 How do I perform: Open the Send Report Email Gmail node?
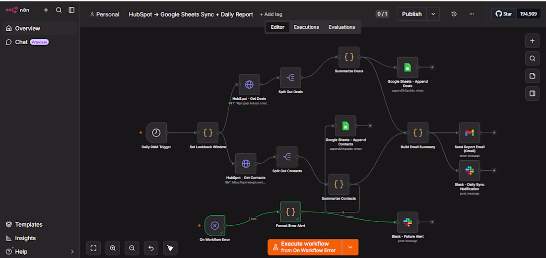click(x=470, y=132)
